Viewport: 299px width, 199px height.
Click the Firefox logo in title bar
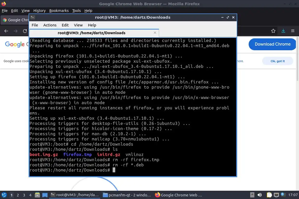(x=4, y=4)
